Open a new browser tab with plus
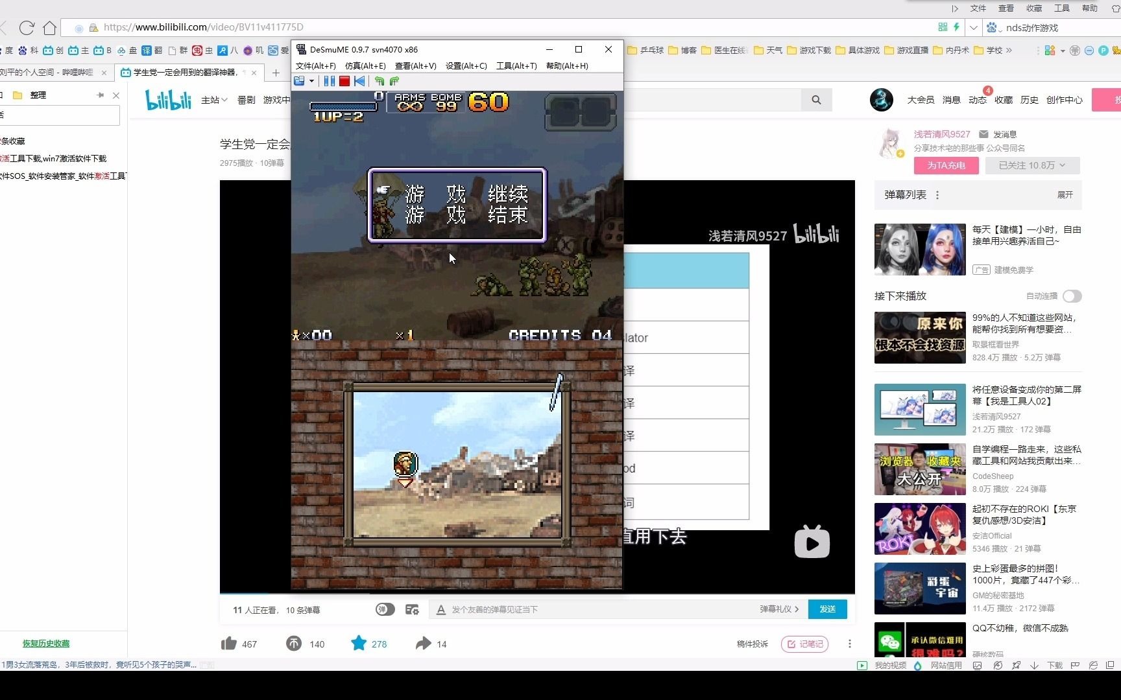This screenshot has width=1121, height=700. click(276, 73)
